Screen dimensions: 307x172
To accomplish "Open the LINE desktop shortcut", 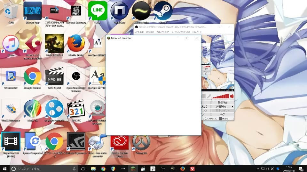I will tap(98, 13).
